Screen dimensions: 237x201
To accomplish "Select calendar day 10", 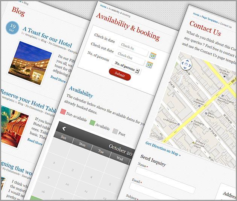I will [67, 184].
